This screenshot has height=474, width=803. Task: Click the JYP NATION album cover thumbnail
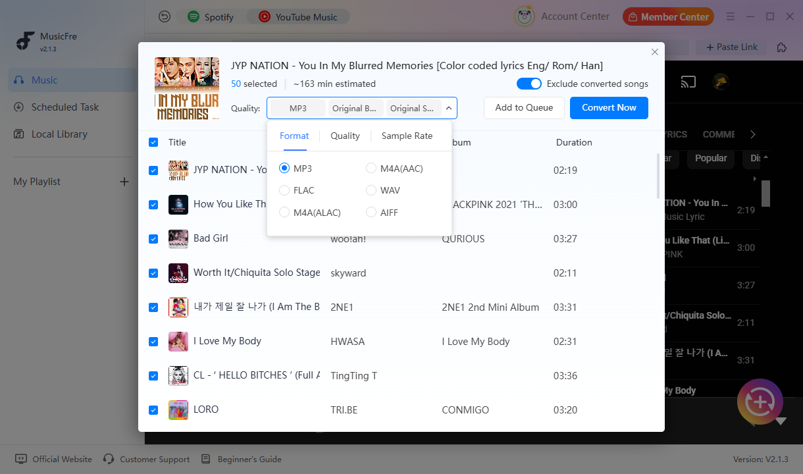point(187,89)
